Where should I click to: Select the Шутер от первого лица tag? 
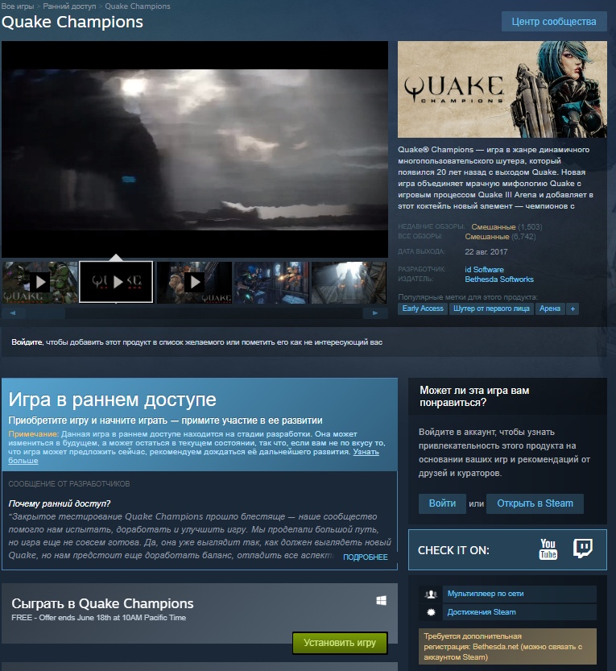491,309
